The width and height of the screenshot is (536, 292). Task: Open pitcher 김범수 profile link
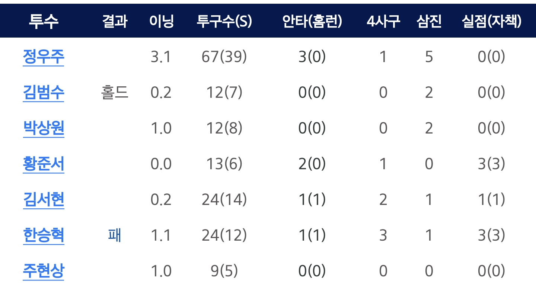[x=44, y=93]
